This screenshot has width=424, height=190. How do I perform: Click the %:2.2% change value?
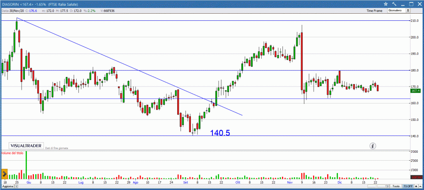click(89, 10)
